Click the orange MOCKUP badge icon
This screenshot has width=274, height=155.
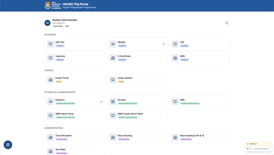pyautogui.click(x=248, y=144)
